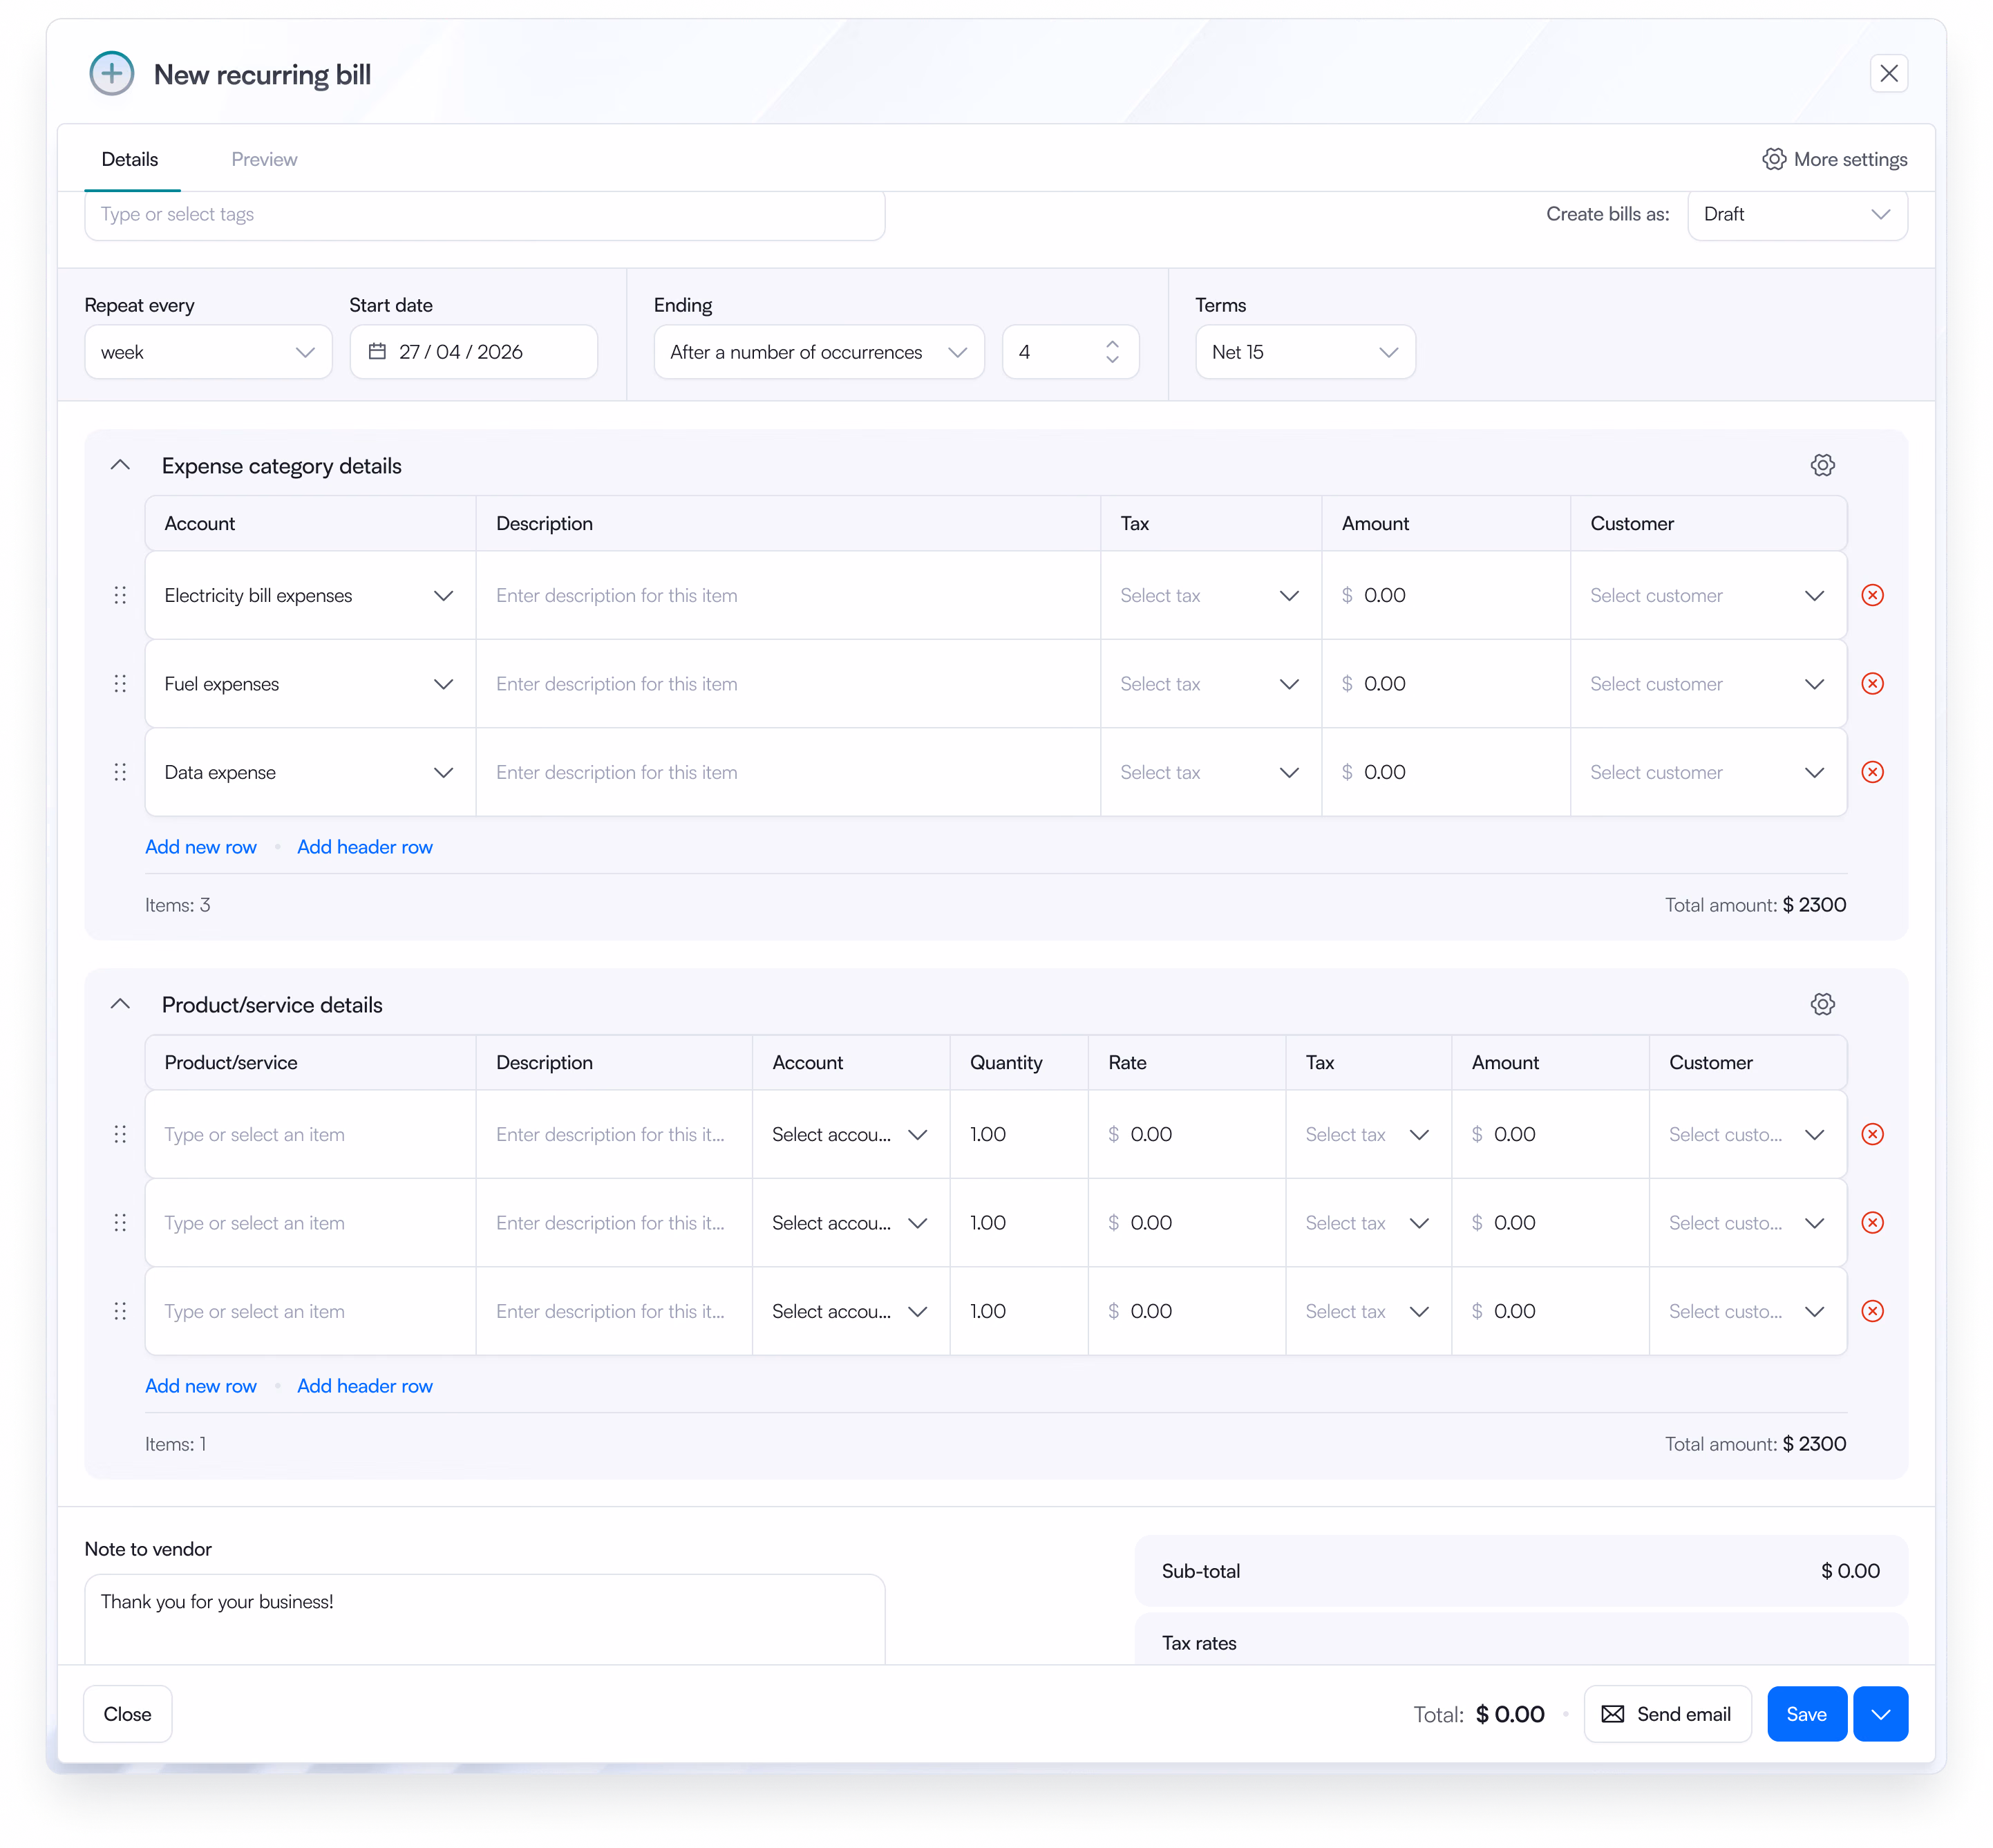Adjust the occurrences number stepper
Image resolution: width=1993 pixels, height=1848 pixels.
coord(1112,352)
